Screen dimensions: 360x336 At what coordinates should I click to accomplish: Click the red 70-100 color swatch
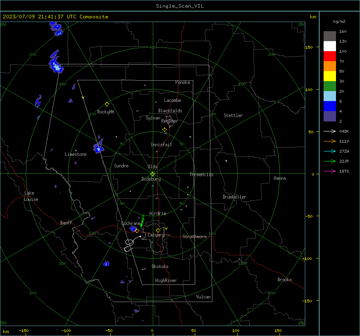tap(330, 56)
